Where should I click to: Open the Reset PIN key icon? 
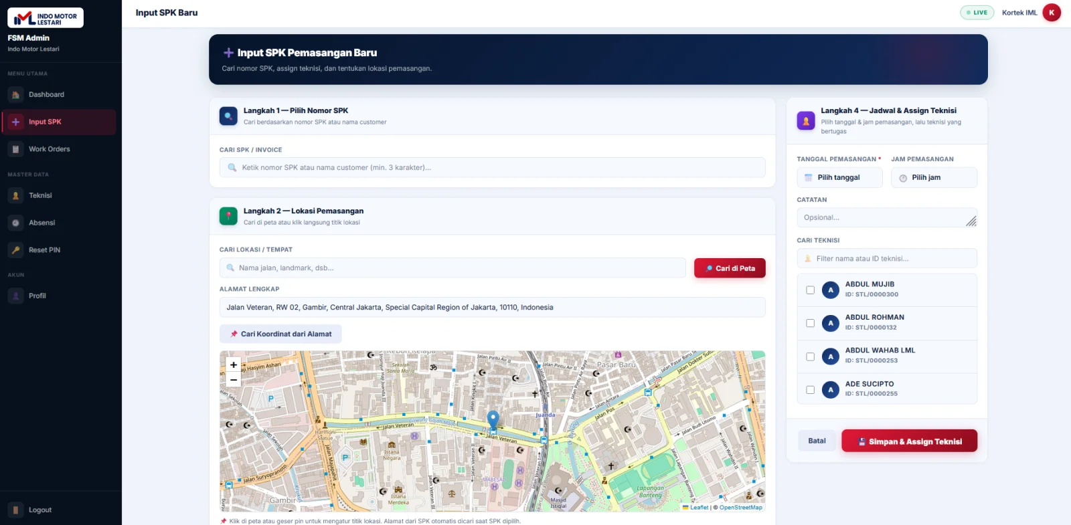[x=15, y=250]
